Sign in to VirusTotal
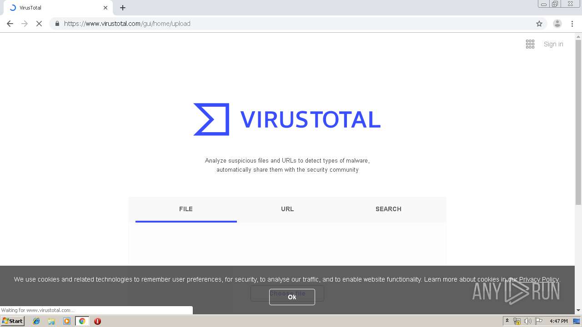This screenshot has height=327, width=582. tap(553, 44)
